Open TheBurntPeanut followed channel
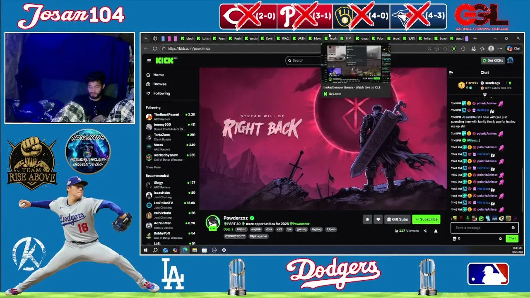Screen dimensions: 530x298 click(x=170, y=116)
